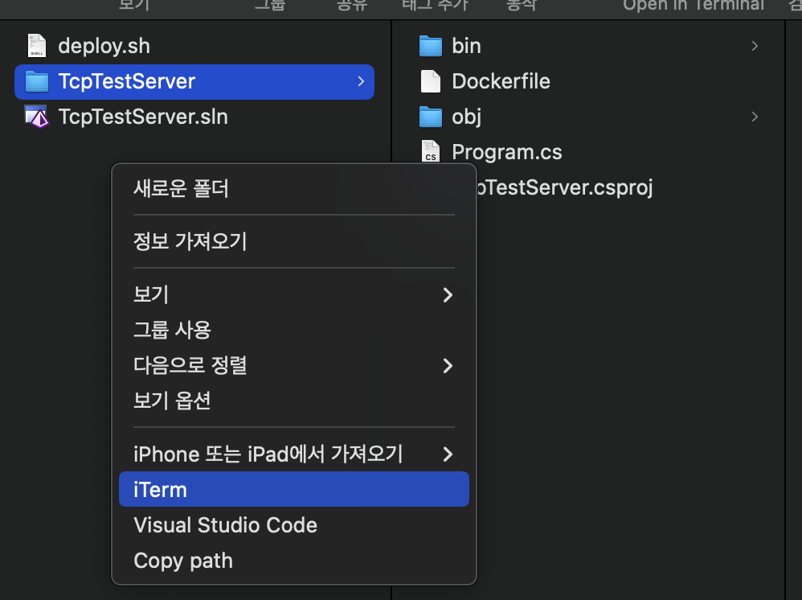Choose 새로운 폴더 from context menu
Image resolution: width=802 pixels, height=600 pixels.
point(293,188)
